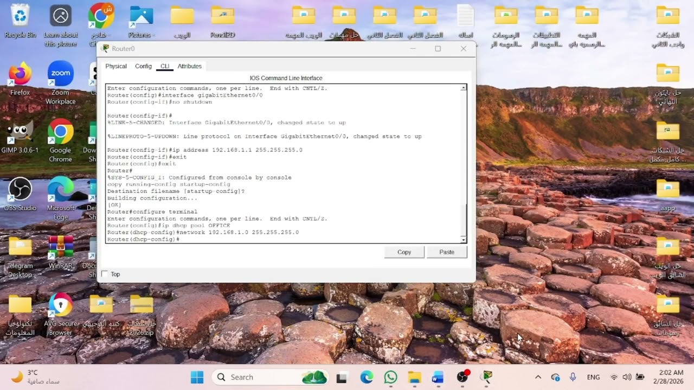Open the OBS taskbar icon with red badge

(x=462, y=377)
